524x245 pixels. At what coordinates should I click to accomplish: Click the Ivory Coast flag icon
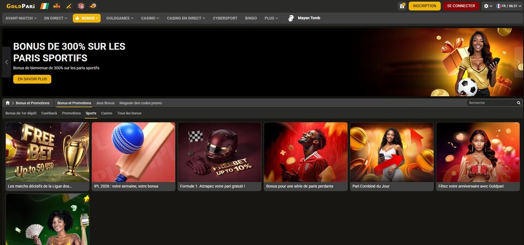(x=44, y=6)
